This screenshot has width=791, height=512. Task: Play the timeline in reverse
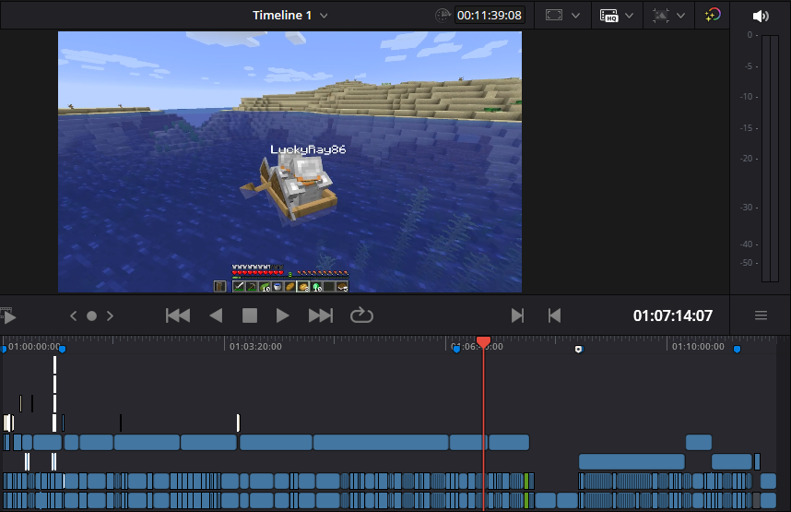pyautogui.click(x=216, y=316)
